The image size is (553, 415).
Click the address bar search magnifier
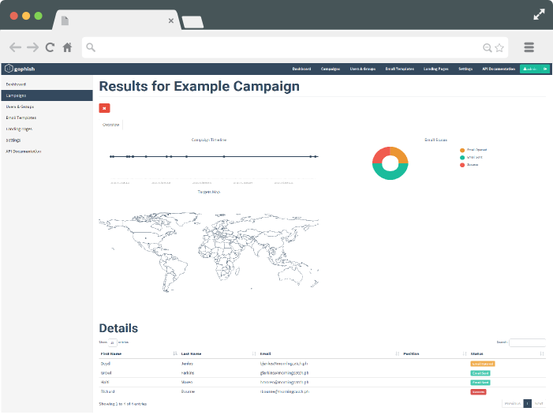coord(91,47)
